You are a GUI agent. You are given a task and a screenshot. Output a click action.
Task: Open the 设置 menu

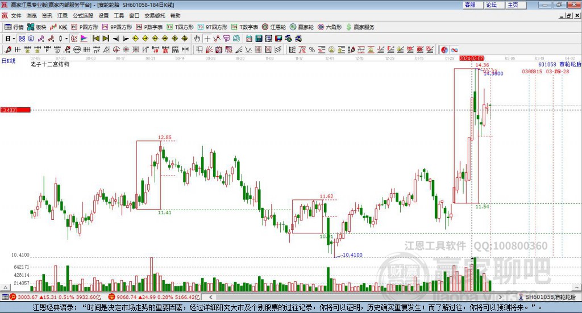[103, 15]
